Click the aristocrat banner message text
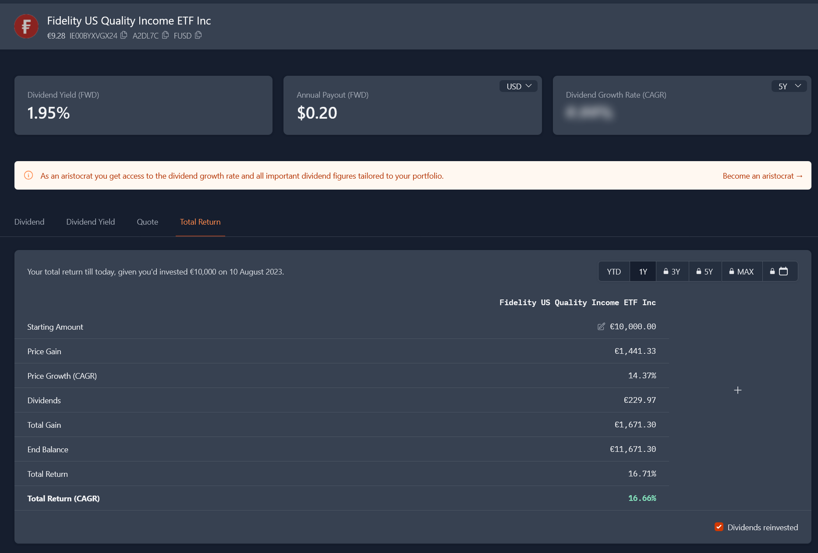This screenshot has width=818, height=553. click(242, 176)
